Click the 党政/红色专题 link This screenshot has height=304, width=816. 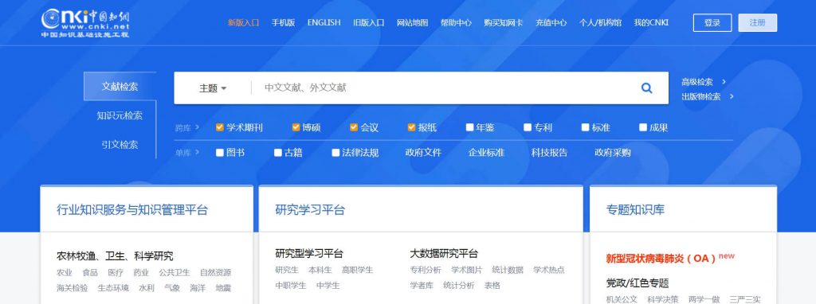637,283
